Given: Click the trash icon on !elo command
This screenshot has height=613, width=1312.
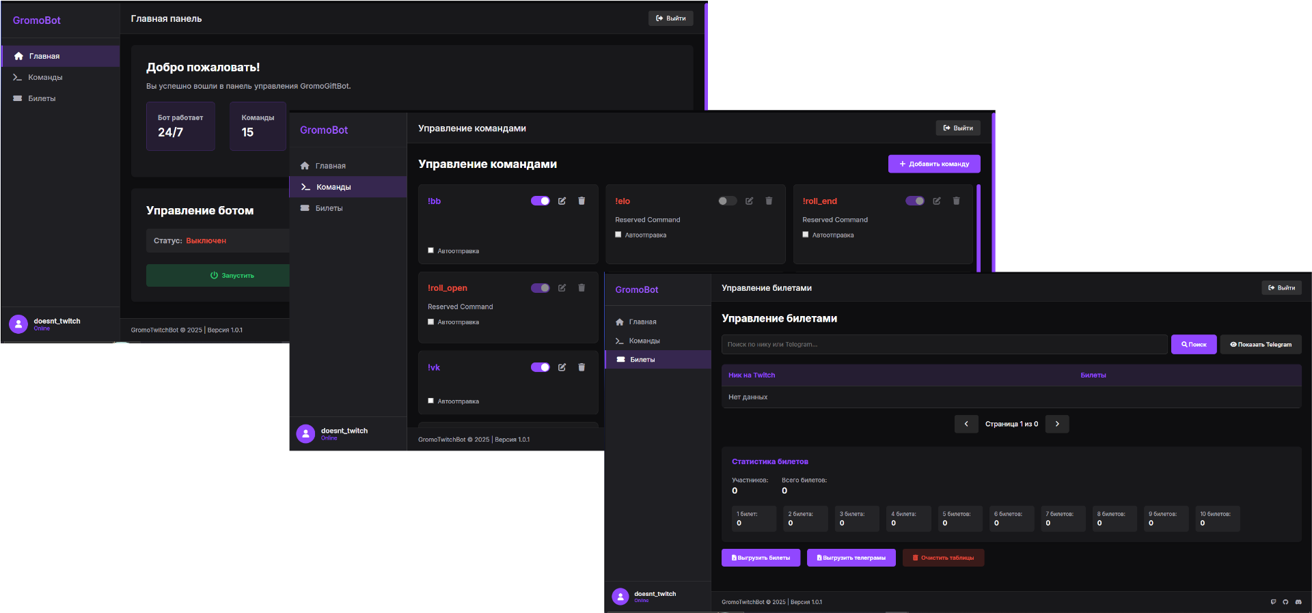Looking at the screenshot, I should pos(769,201).
